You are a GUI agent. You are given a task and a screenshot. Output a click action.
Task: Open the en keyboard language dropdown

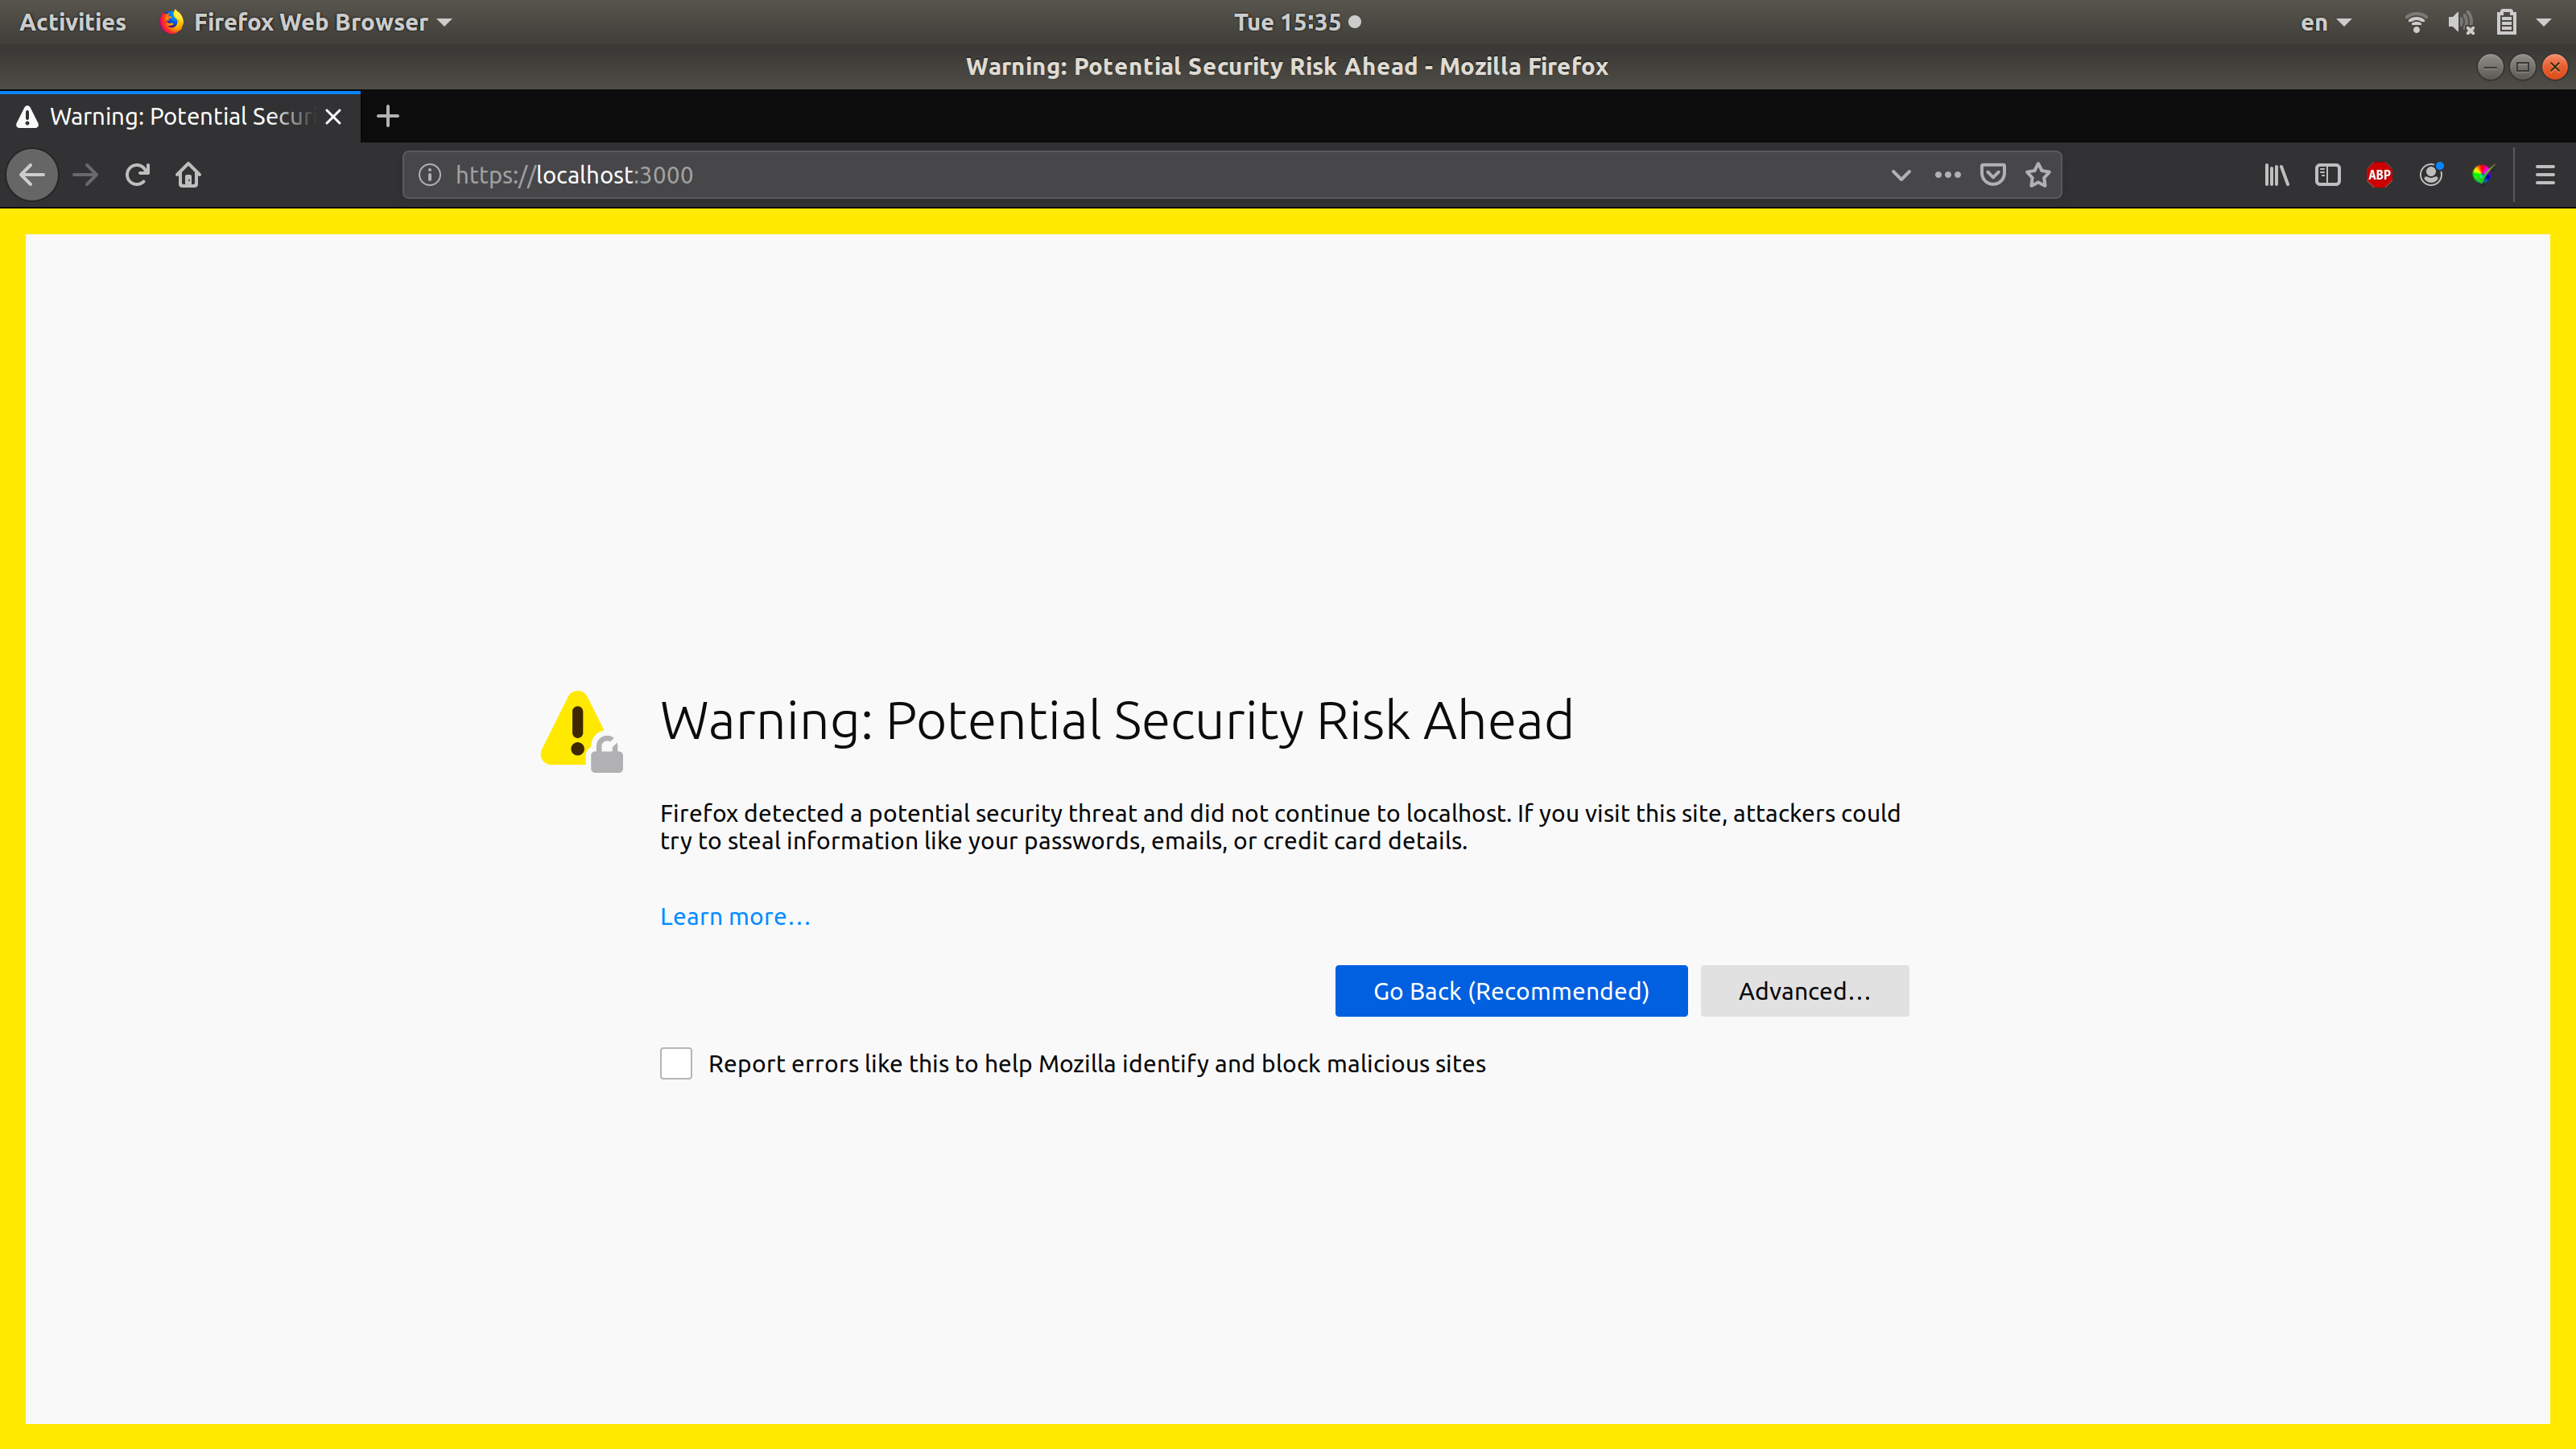pyautogui.click(x=2326, y=22)
